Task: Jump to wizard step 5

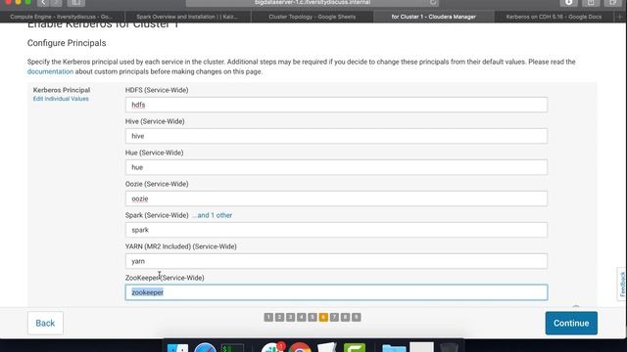Action: (313, 317)
